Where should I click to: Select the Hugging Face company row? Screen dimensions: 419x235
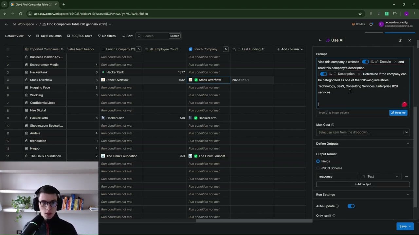(45, 87)
